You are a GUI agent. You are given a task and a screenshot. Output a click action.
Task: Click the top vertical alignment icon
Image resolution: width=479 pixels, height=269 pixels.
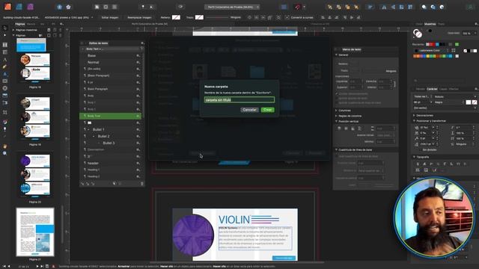coord(339,129)
